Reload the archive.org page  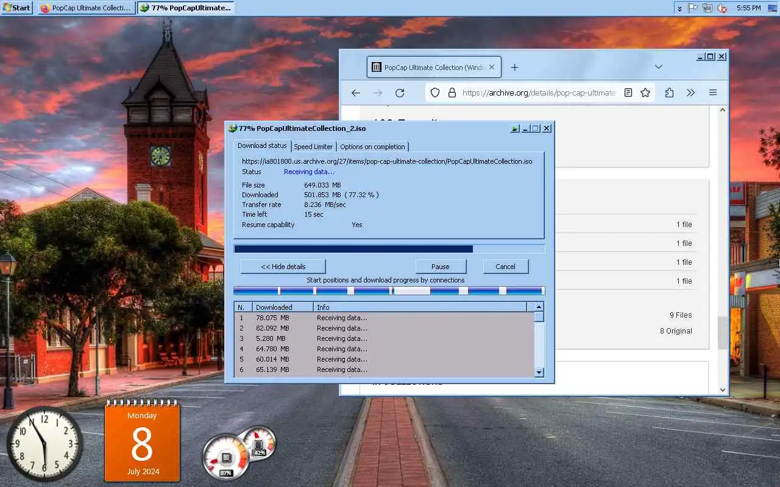click(x=400, y=93)
